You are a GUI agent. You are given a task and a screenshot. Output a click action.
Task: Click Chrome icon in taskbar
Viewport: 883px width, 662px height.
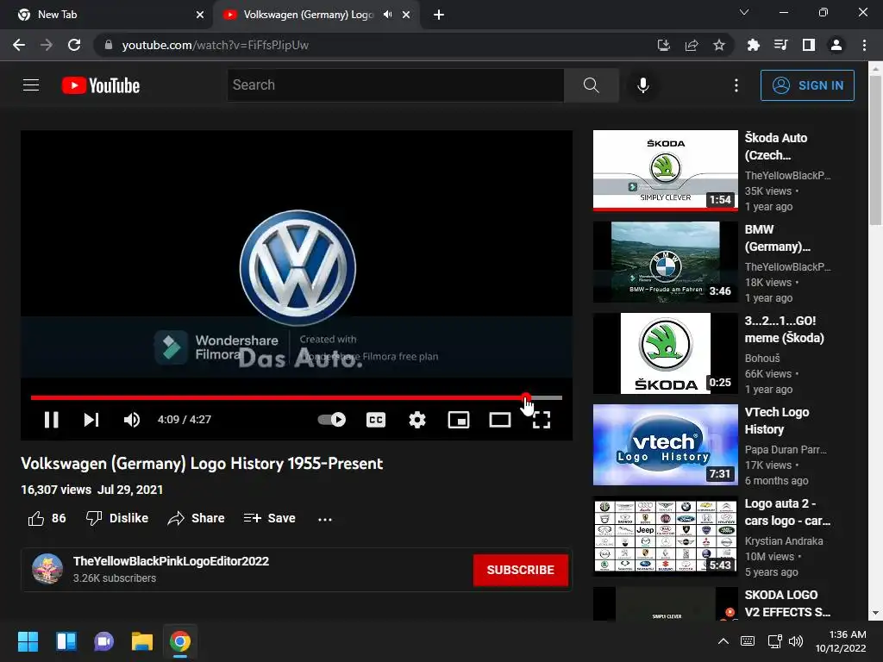click(x=180, y=641)
